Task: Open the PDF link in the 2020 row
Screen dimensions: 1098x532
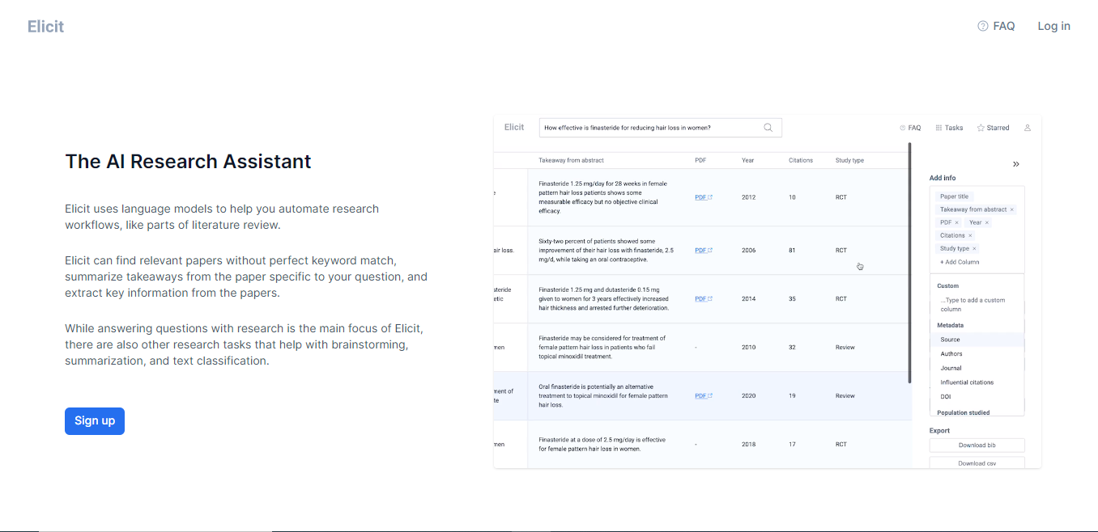Action: point(703,396)
